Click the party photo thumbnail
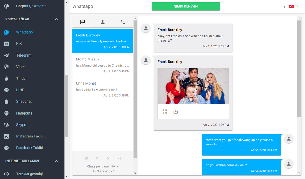Image resolution: width=305 pixels, height=179 pixels. click(193, 86)
